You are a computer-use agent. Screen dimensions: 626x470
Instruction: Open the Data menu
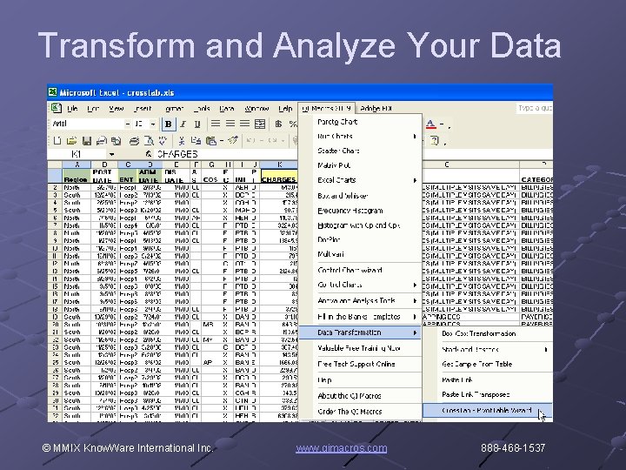[227, 108]
